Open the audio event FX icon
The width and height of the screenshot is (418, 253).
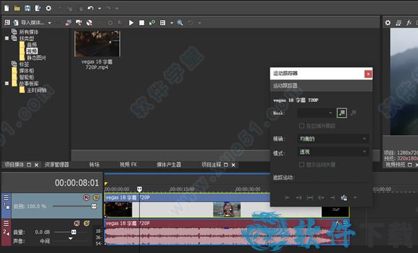[x=338, y=223]
